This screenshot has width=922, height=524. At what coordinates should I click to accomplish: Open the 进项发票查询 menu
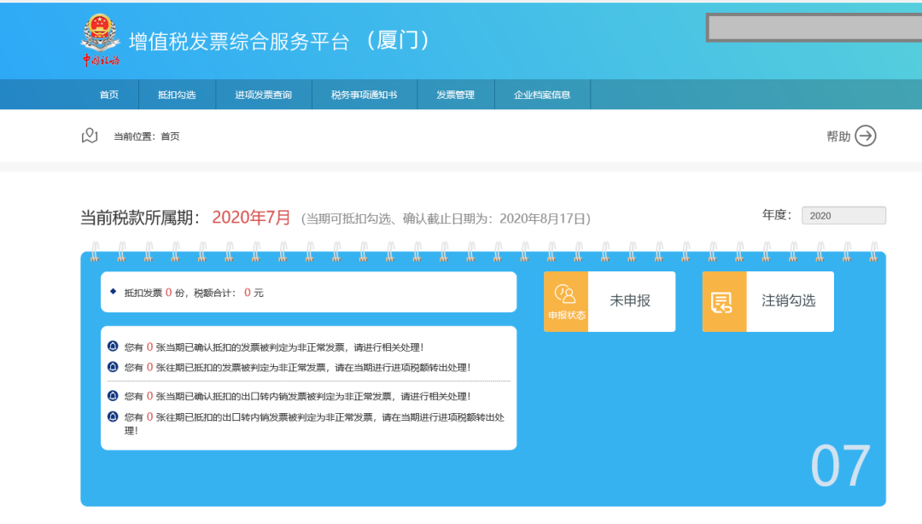click(x=264, y=95)
